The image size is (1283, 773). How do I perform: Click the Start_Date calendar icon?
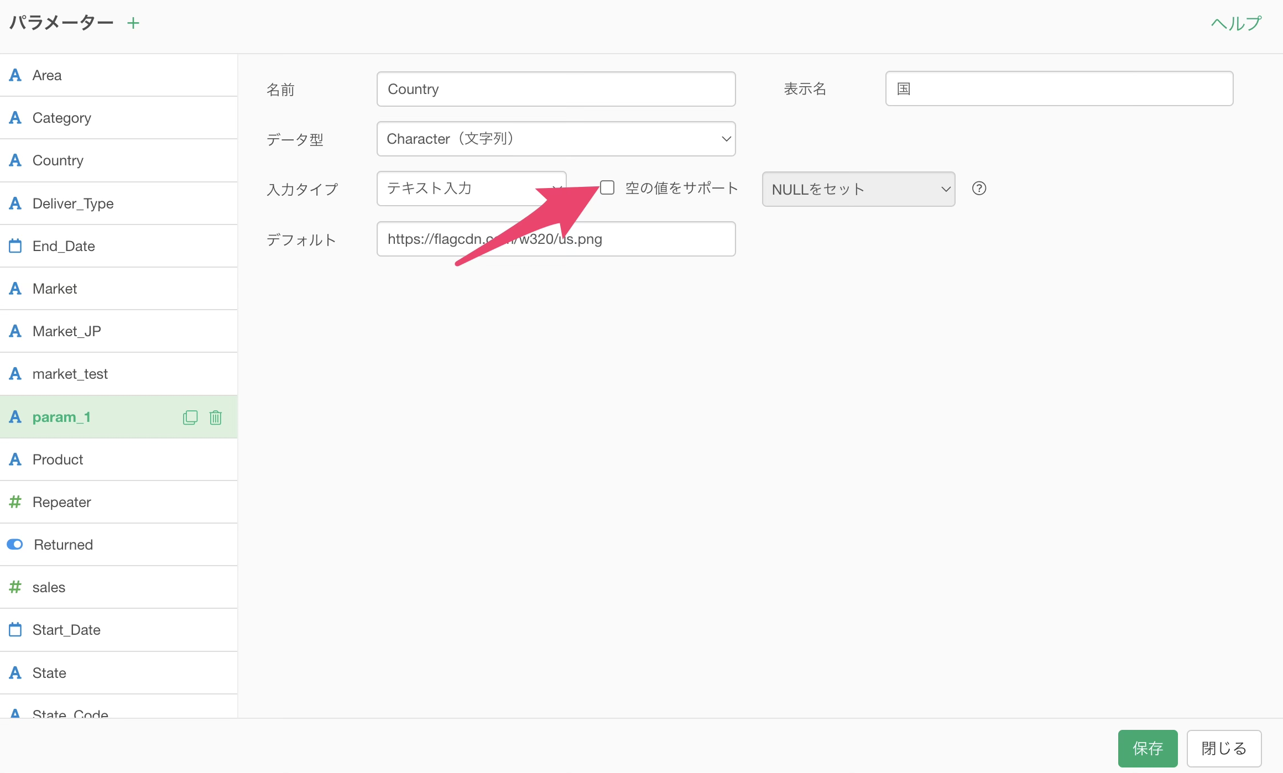[x=15, y=629]
